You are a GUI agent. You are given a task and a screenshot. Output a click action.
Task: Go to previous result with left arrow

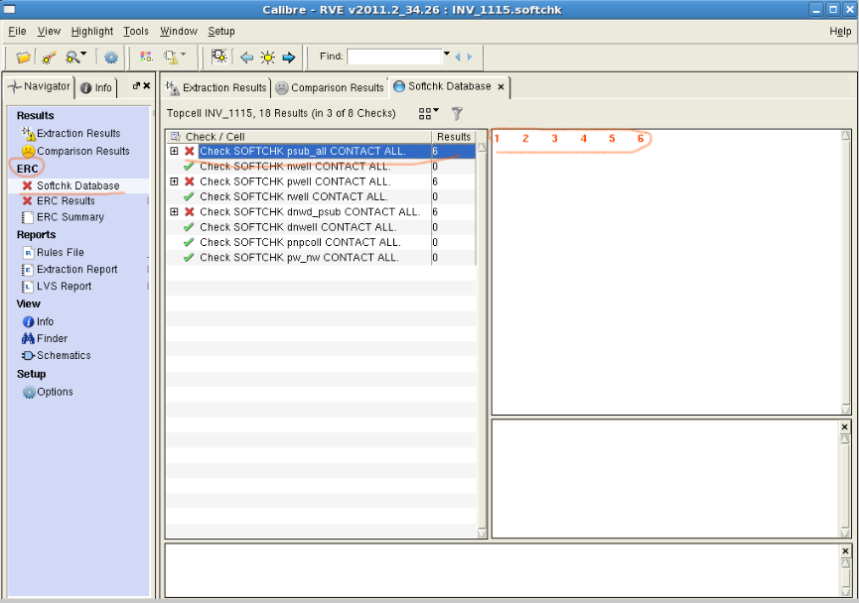(246, 57)
